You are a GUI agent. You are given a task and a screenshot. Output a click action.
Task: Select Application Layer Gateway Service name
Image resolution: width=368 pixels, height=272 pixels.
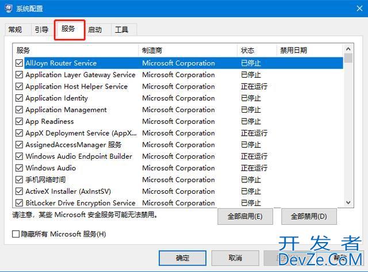[x=80, y=75]
